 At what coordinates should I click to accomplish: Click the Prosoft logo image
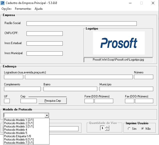[119, 43]
